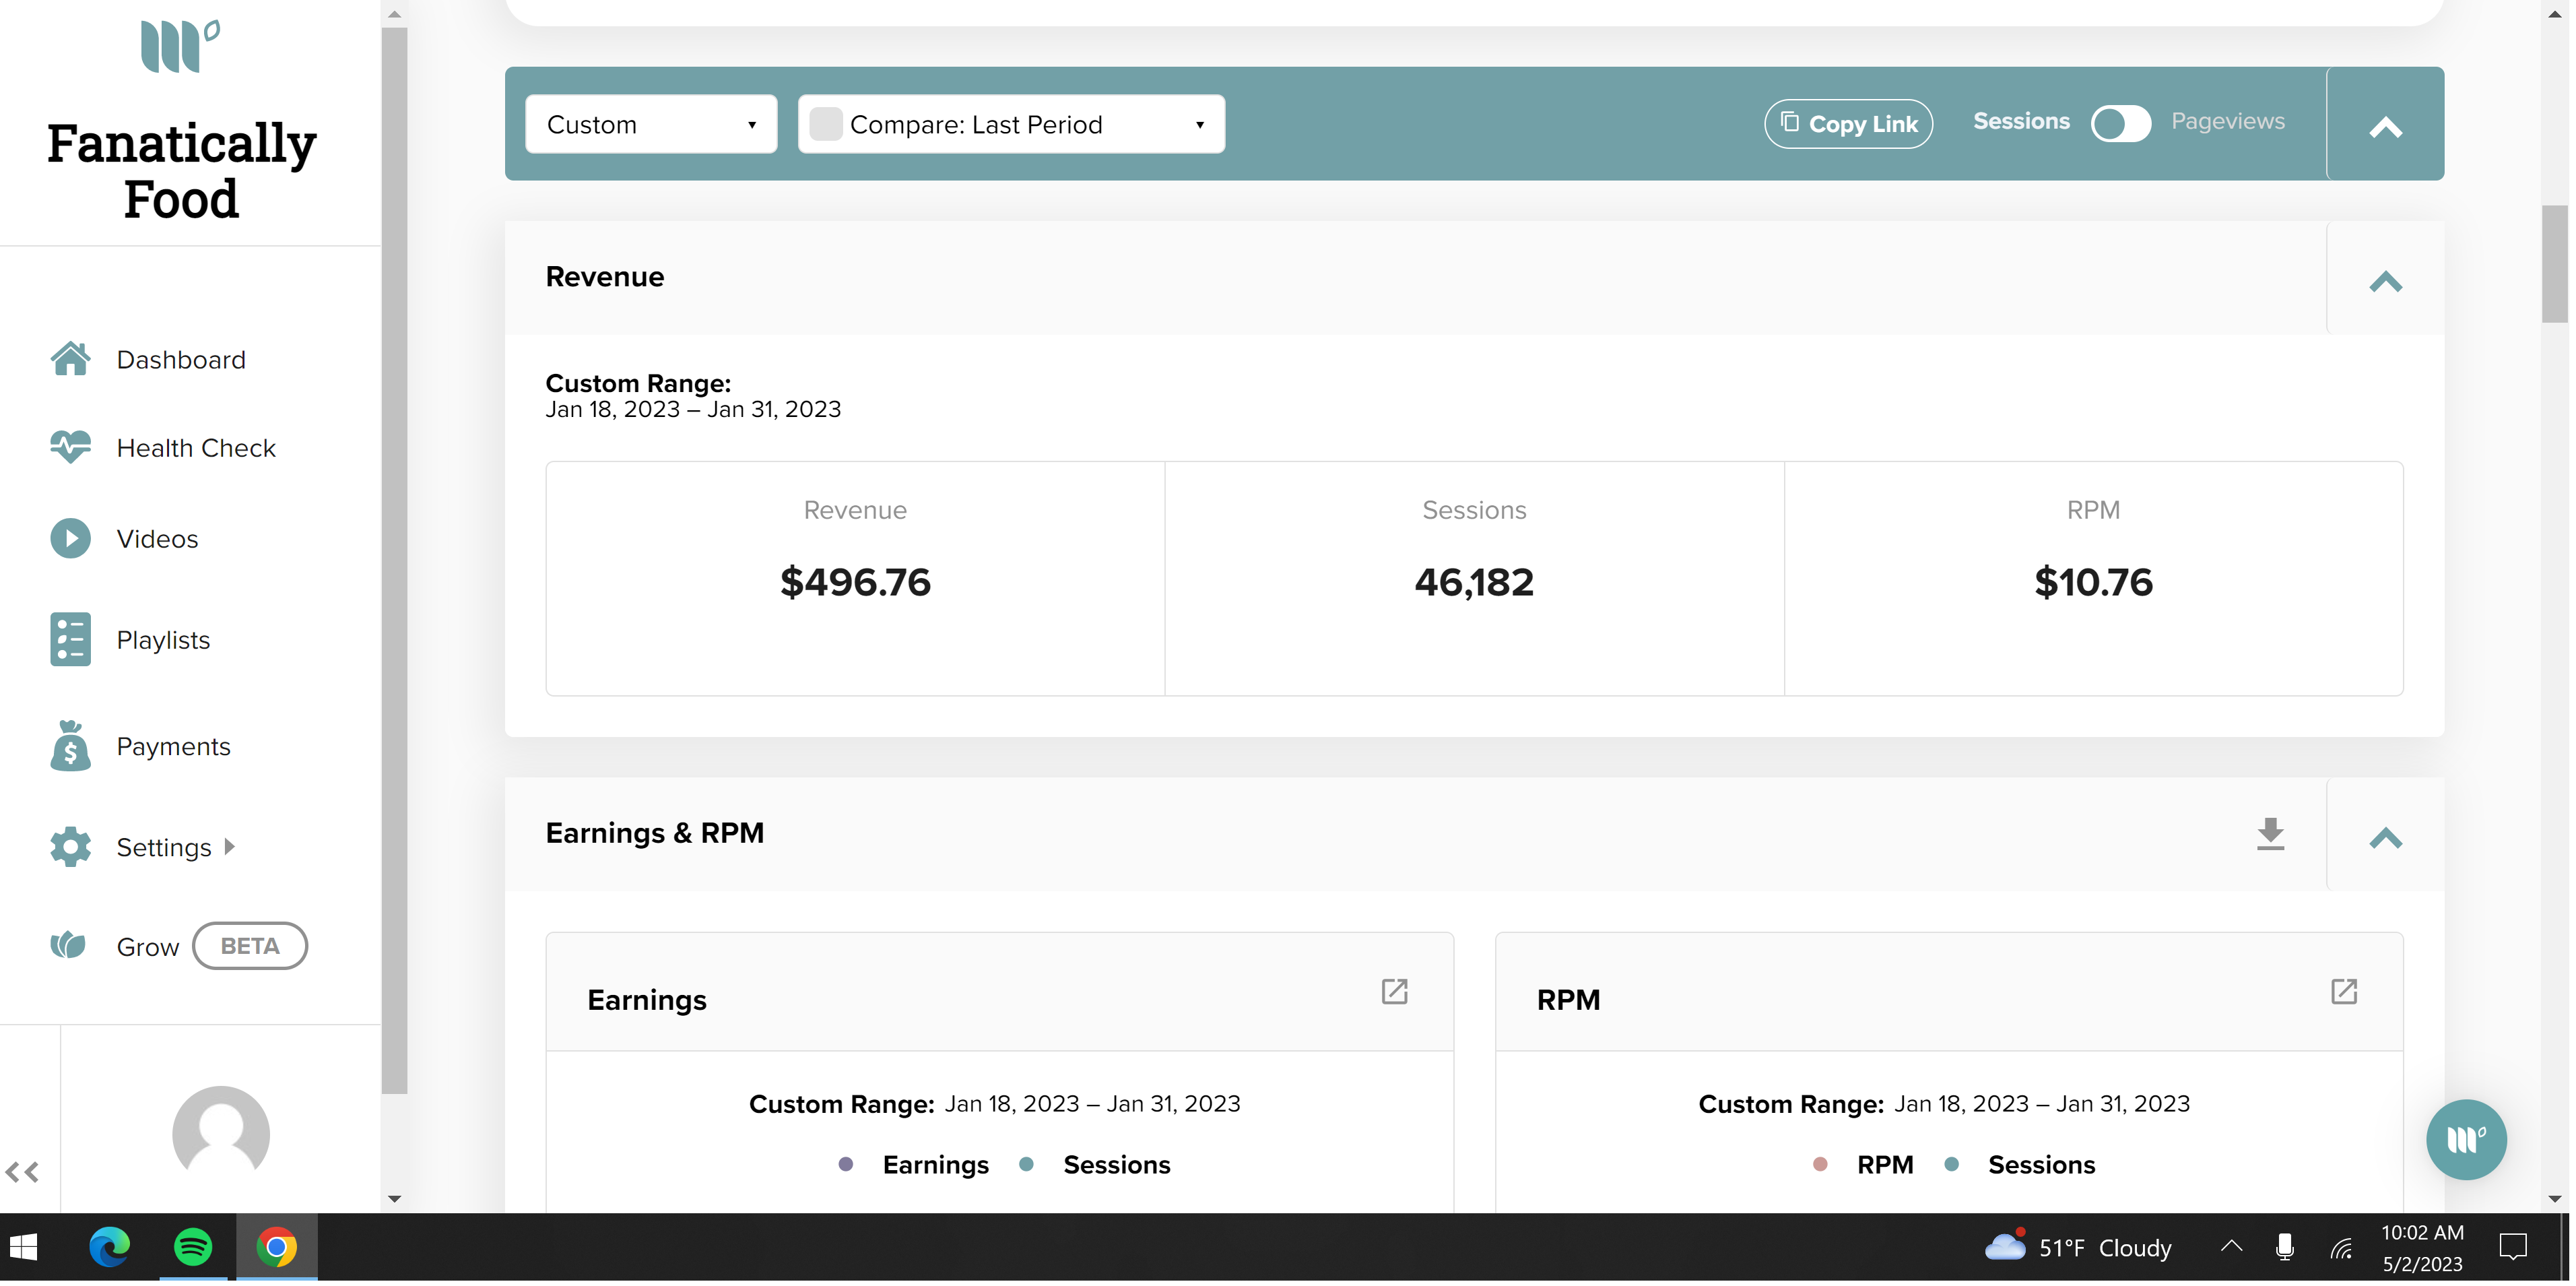Screen dimensions: 2576x1286
Task: Select the Pageviews label
Action: [x=2228, y=121]
